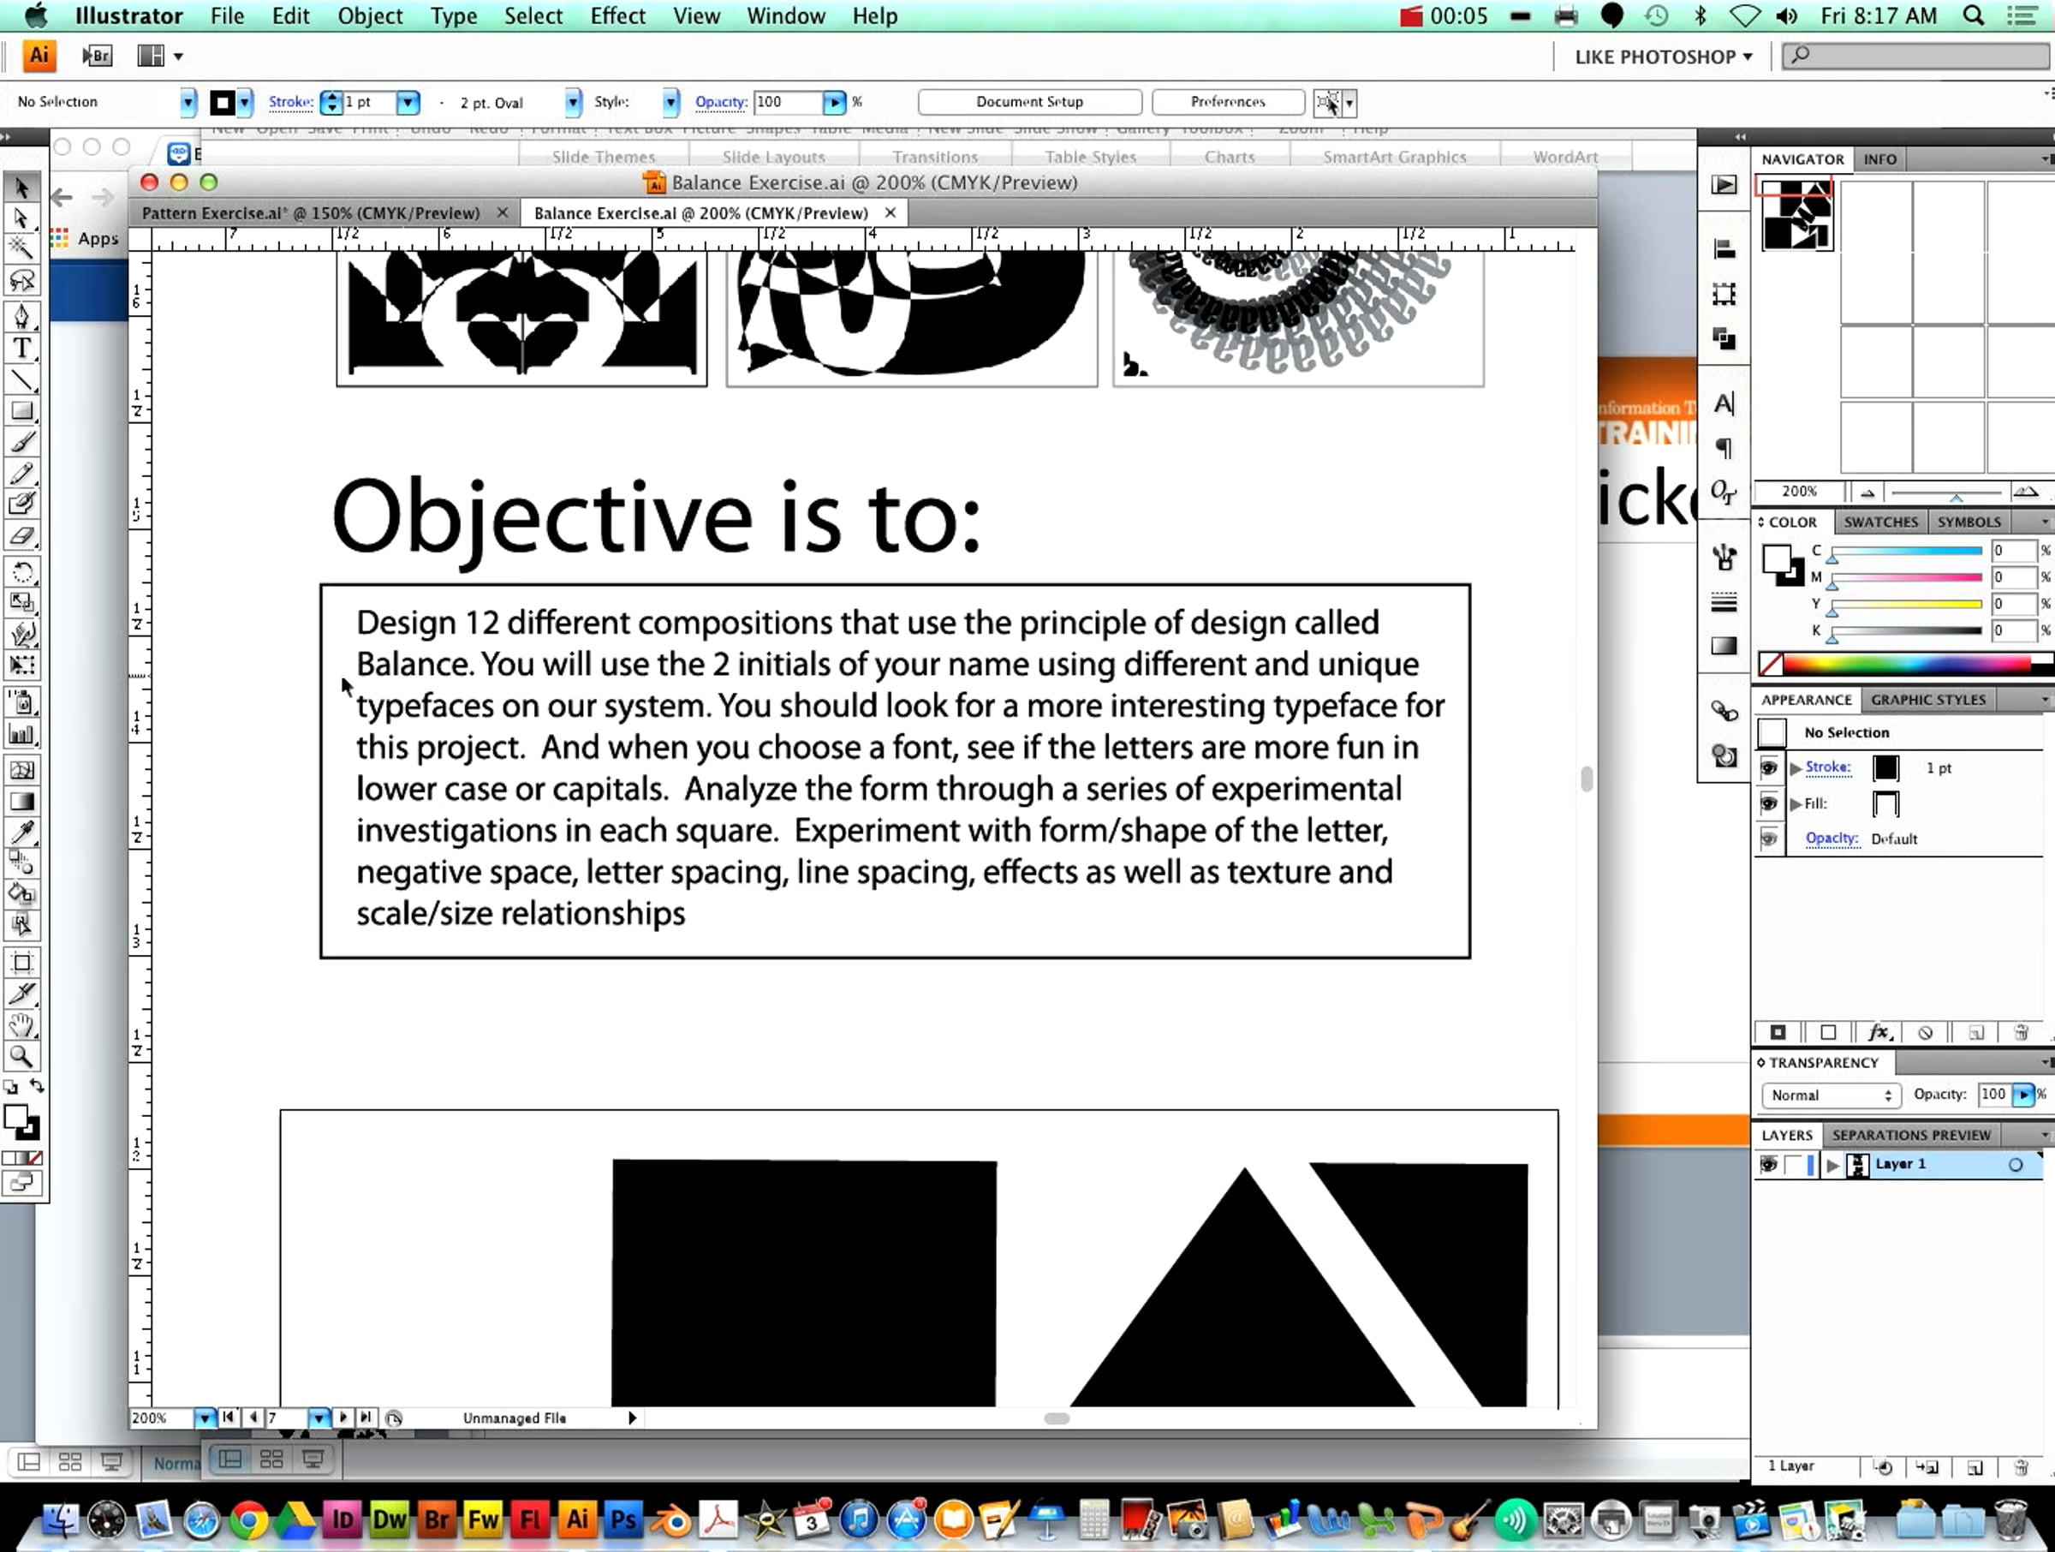Expand Layer 1 disclosure triangle
Viewport: 2055px width, 1552px height.
click(1832, 1165)
